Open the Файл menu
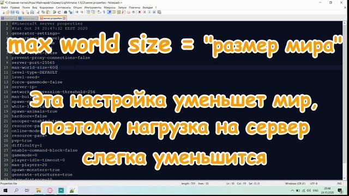 [x=4, y=7]
